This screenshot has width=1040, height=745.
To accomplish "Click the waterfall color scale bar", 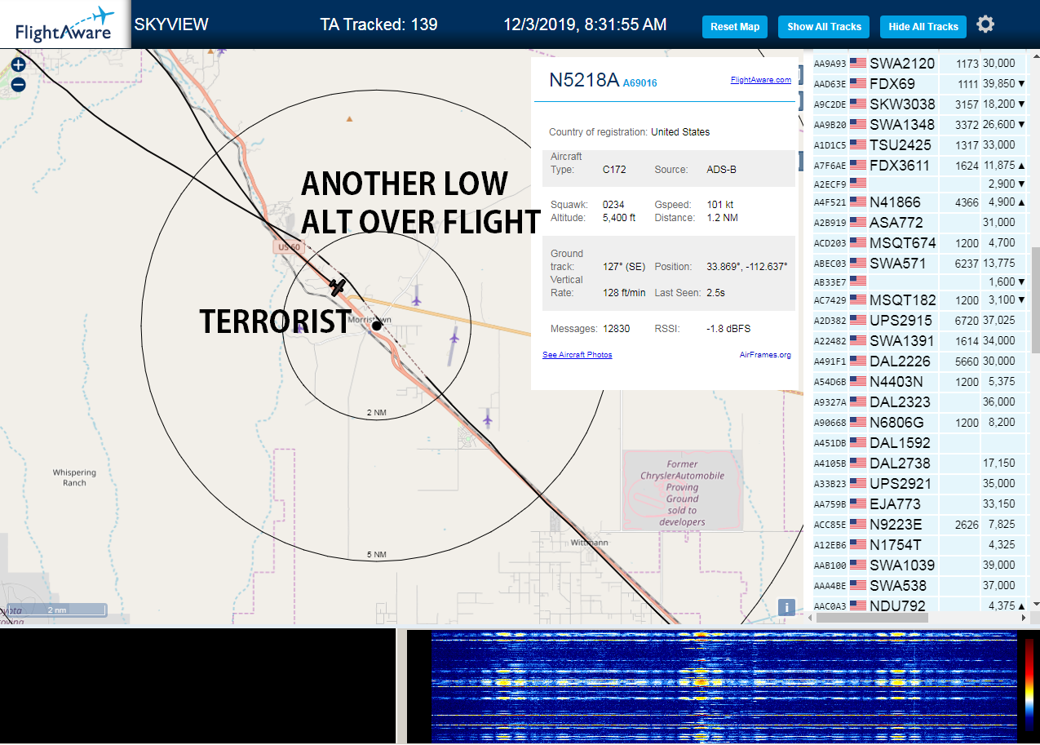I will coord(1029,684).
